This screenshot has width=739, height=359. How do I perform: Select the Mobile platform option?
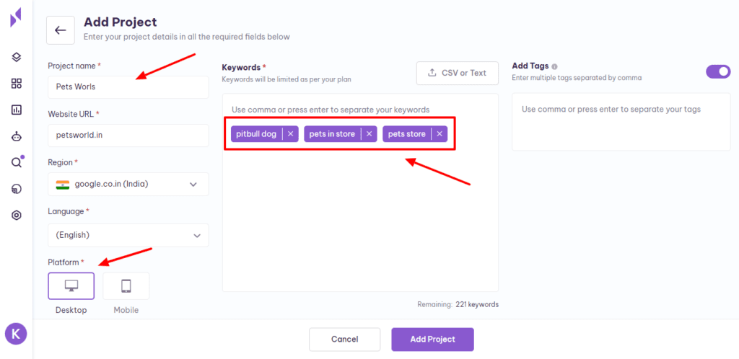click(x=126, y=285)
